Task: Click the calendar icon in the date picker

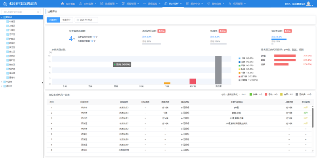Action: click(x=78, y=20)
